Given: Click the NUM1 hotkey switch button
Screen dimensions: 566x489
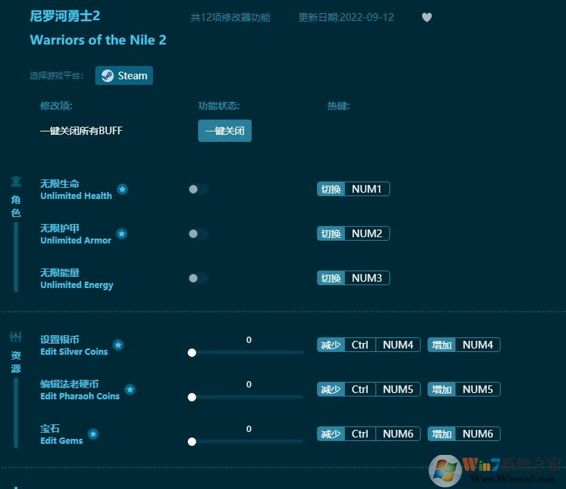Looking at the screenshot, I should coord(353,189).
